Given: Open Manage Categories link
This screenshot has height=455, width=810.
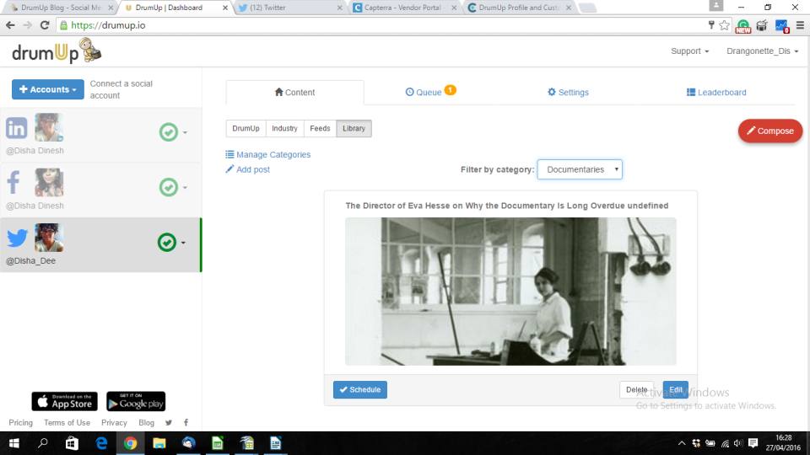Looking at the screenshot, I should 268,155.
